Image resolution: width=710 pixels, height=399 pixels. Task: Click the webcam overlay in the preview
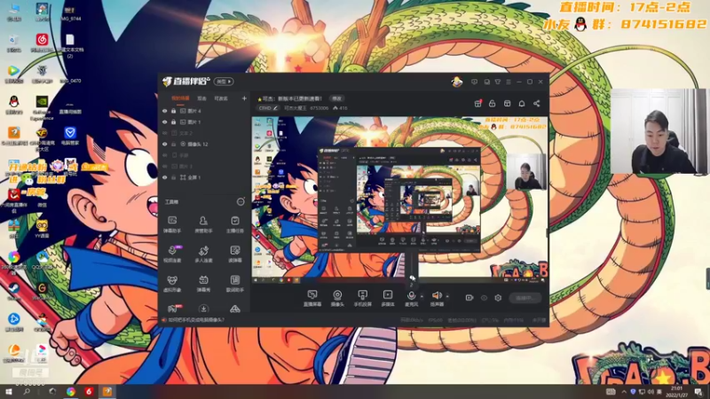(527, 171)
